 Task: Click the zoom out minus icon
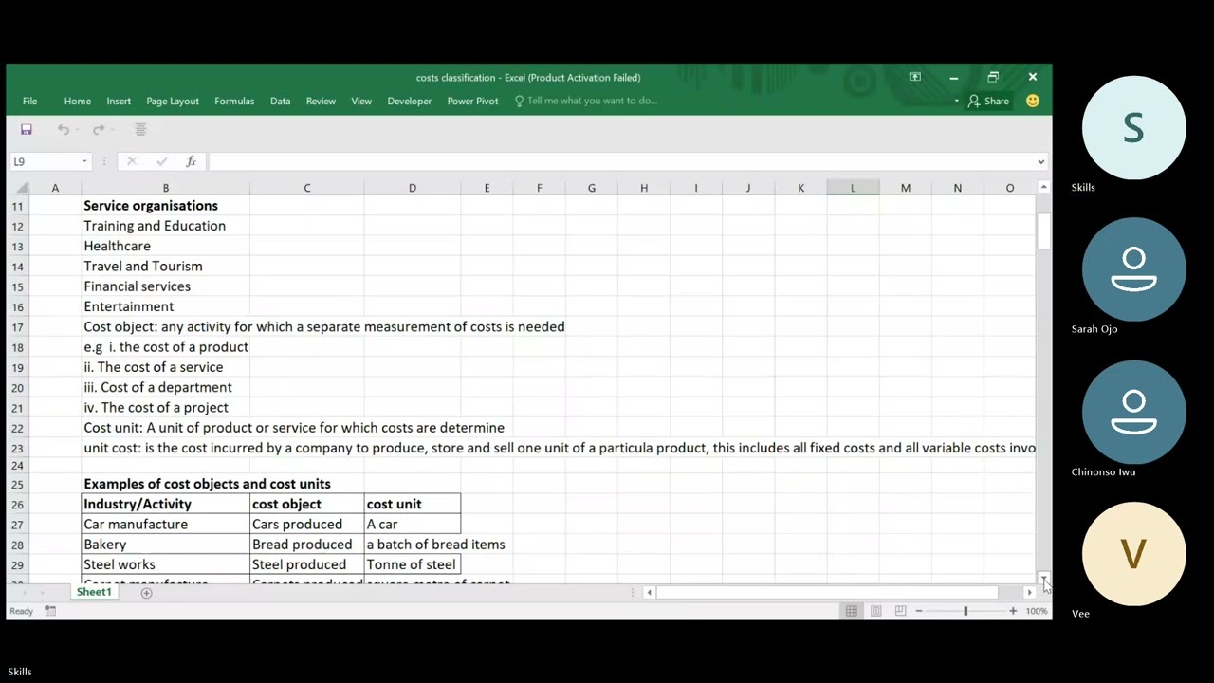coord(919,611)
